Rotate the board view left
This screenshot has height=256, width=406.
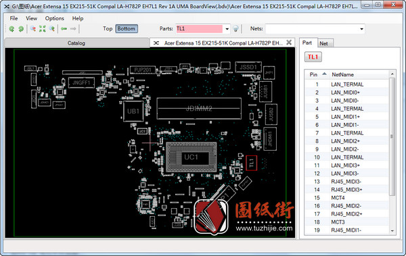(12, 28)
